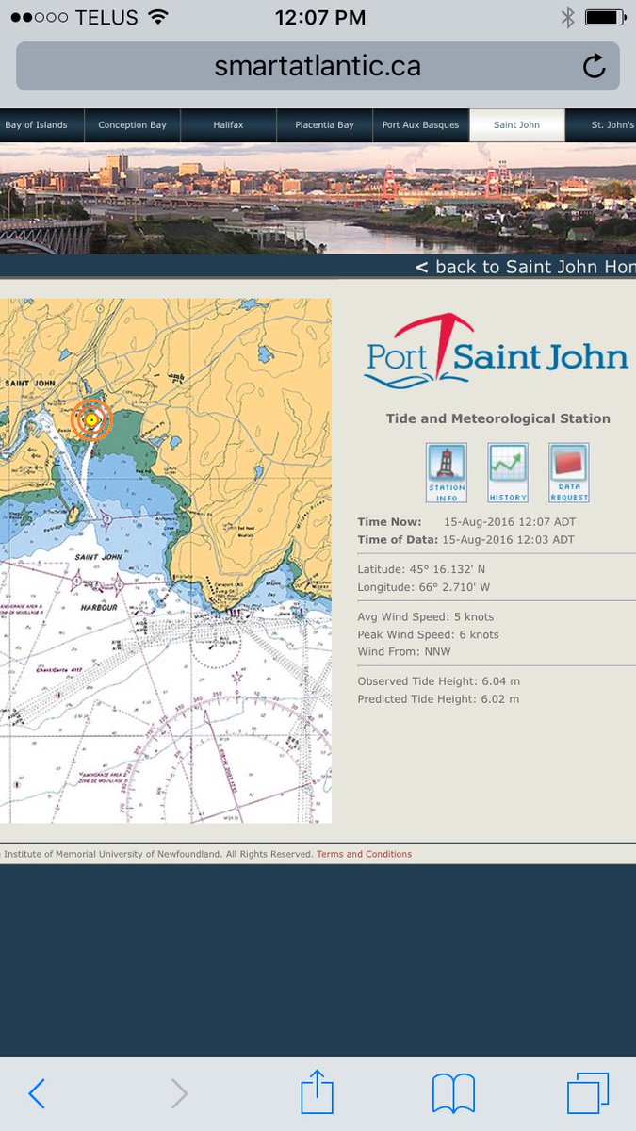The image size is (636, 1131).
Task: Tap 'Observed Tide Height: 6.04 m'
Action: (x=438, y=681)
